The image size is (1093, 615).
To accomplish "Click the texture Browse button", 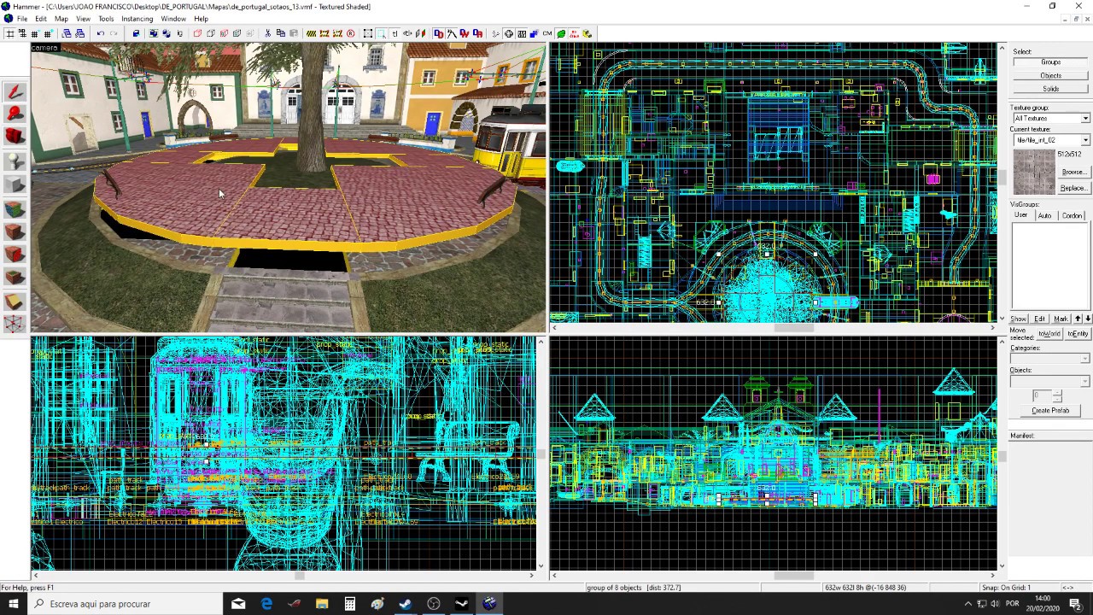I will [1073, 173].
